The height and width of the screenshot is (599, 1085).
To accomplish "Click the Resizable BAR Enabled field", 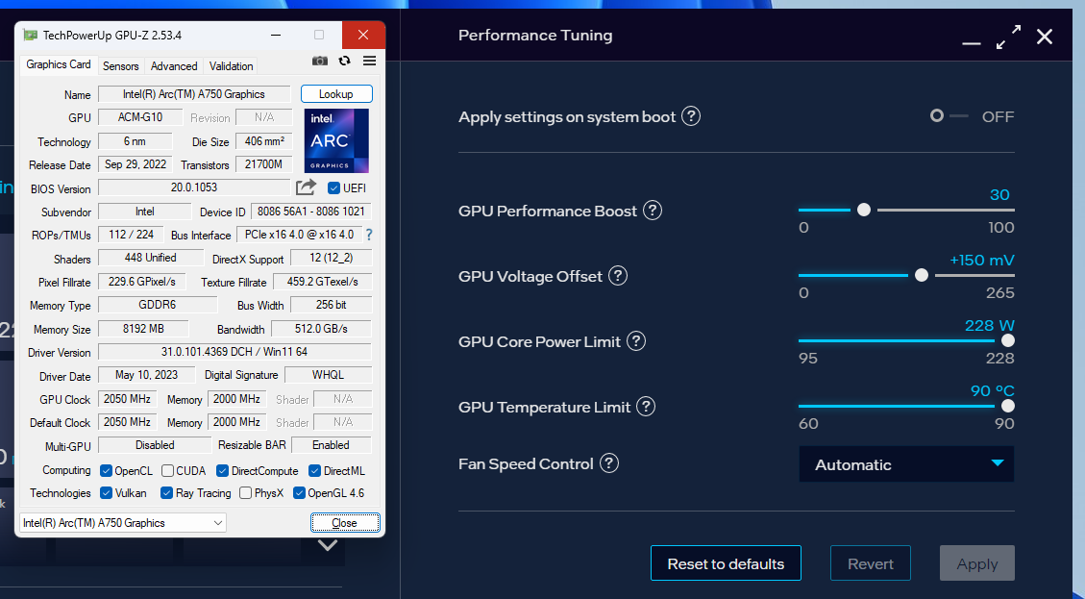I will (331, 444).
